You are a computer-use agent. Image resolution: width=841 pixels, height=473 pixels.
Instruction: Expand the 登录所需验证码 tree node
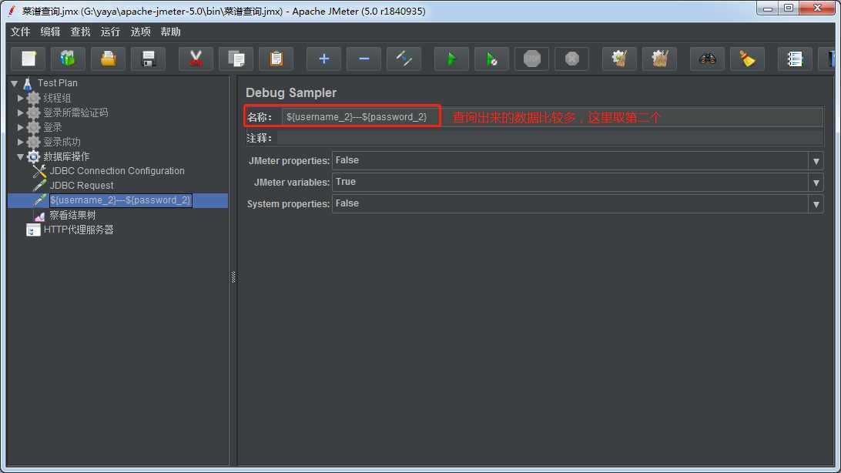[x=20, y=112]
